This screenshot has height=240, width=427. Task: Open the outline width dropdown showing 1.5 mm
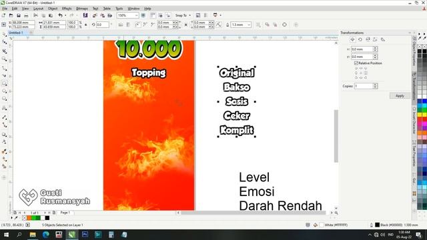[x=249, y=25]
